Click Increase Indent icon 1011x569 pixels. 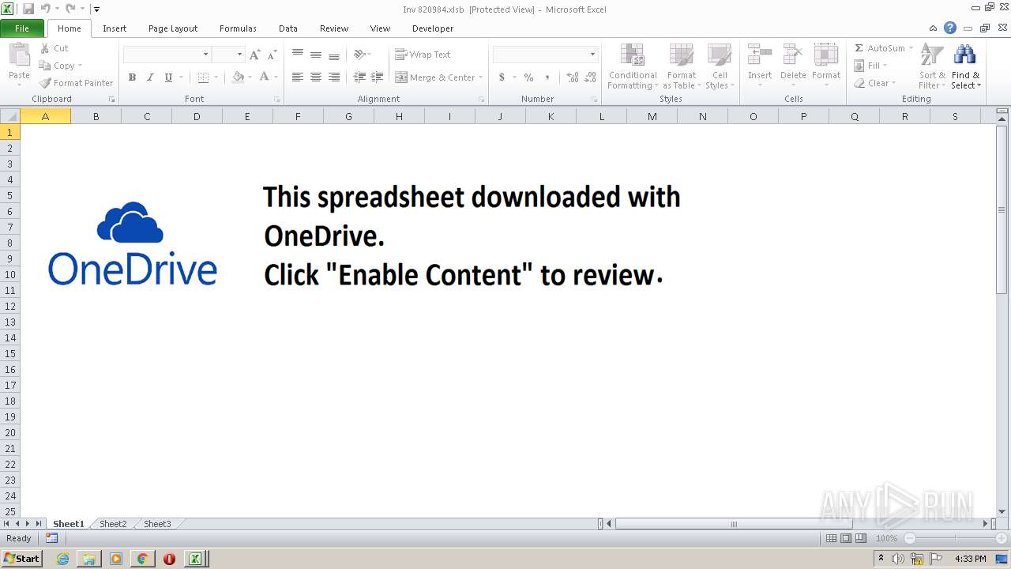pos(378,77)
